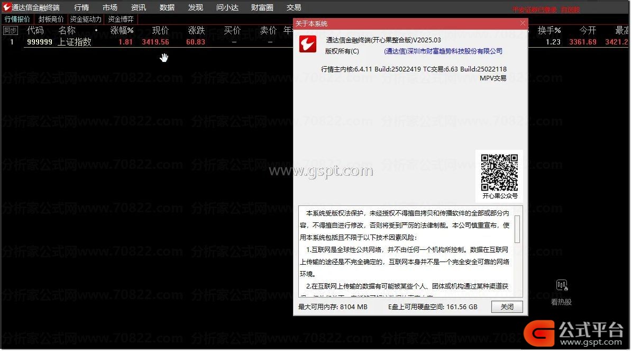Sort by the 现价 column header
The height and width of the screenshot is (351, 632).
click(x=160, y=30)
